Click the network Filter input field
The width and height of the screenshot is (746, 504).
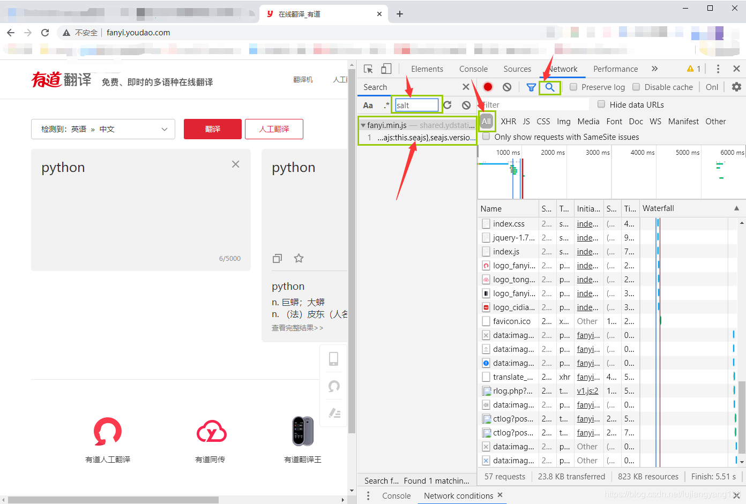point(534,104)
